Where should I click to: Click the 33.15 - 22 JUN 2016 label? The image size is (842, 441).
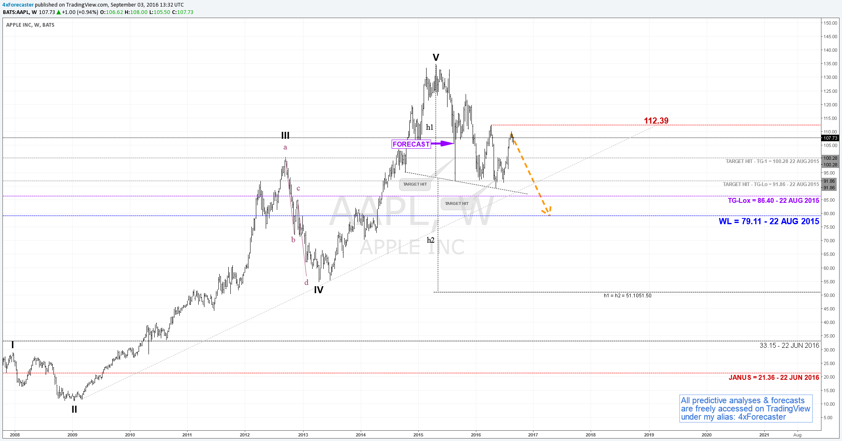coord(789,346)
